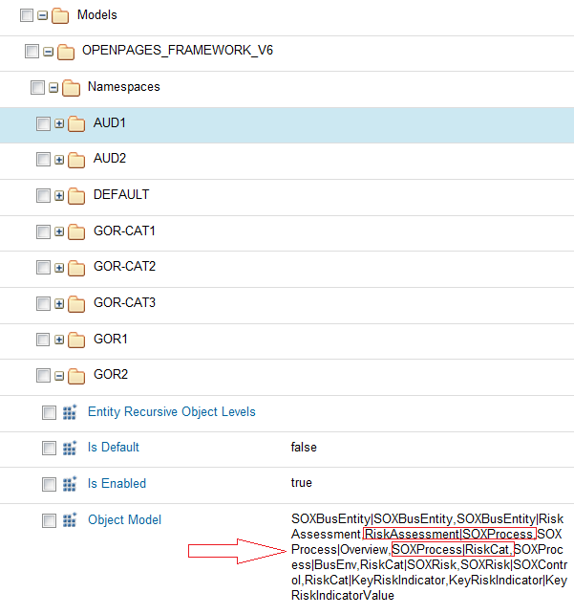Select the GOR-CAT2 namespace label

click(x=124, y=266)
